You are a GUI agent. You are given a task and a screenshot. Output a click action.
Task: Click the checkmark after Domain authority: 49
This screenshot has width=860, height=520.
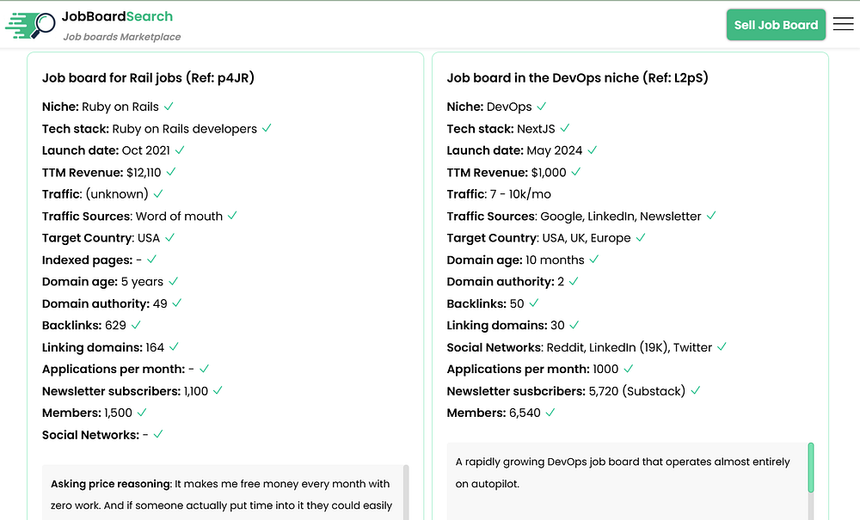tap(177, 303)
